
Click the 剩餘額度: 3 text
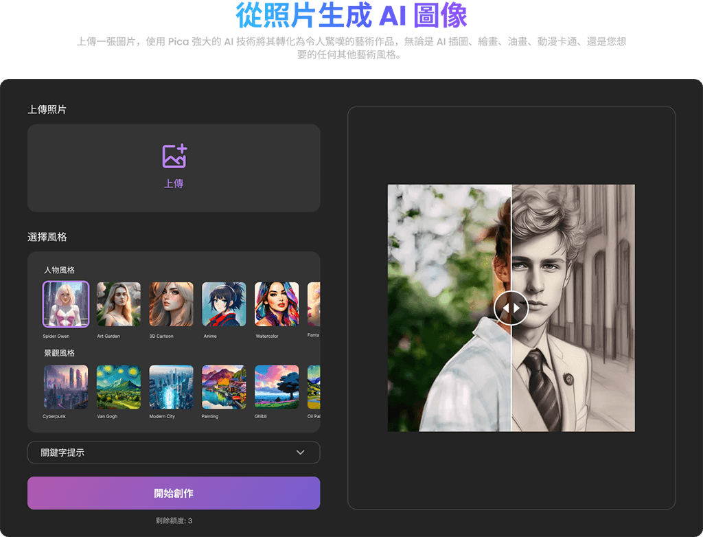click(x=174, y=521)
